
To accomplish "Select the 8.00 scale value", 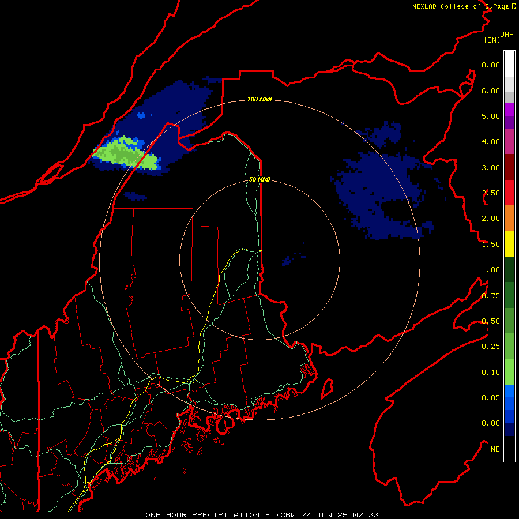I will tap(491, 65).
